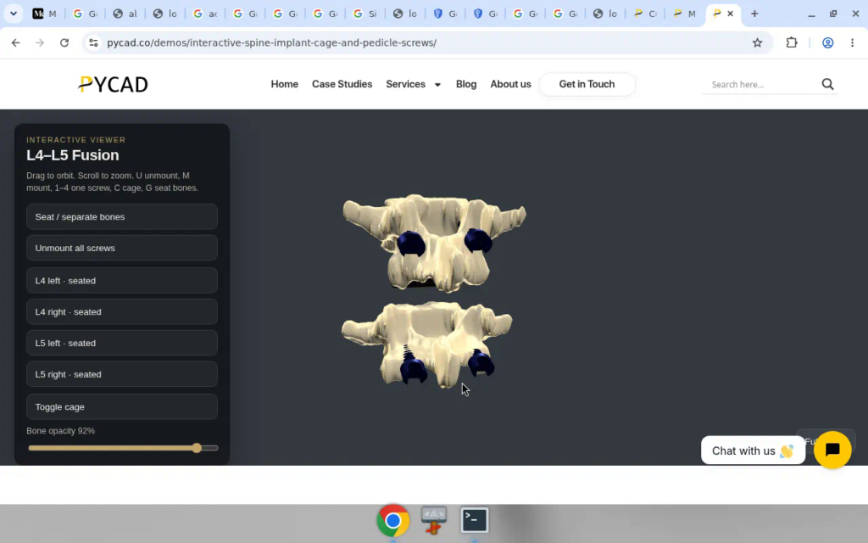Launch the terminal from the dock

tap(475, 520)
